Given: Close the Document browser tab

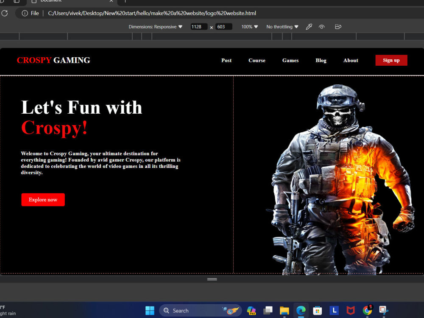Looking at the screenshot, I should click(x=111, y=1).
